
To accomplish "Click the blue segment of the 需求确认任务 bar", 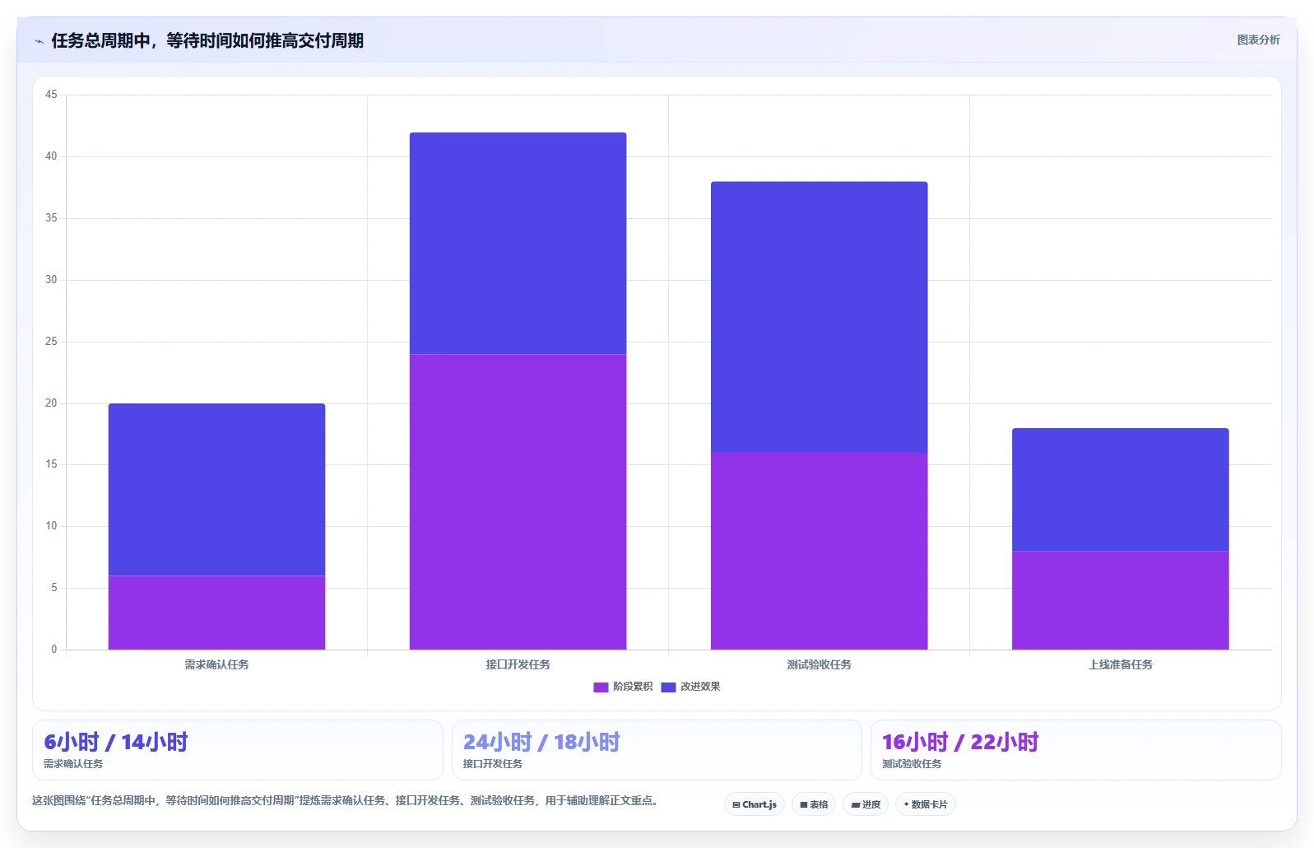I will [216, 489].
